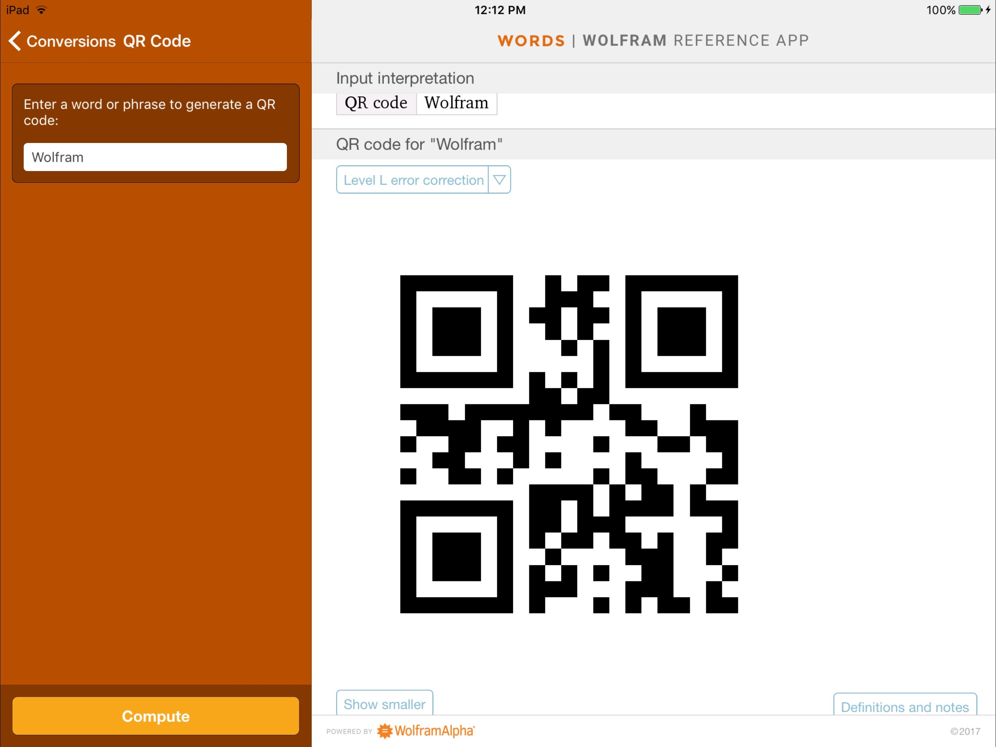Screen dimensions: 996x747
Task: Click the Input interpretation section header
Action: click(405, 77)
